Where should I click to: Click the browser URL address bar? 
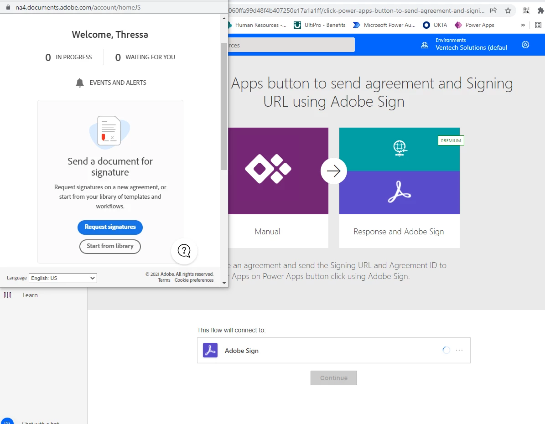(356, 10)
